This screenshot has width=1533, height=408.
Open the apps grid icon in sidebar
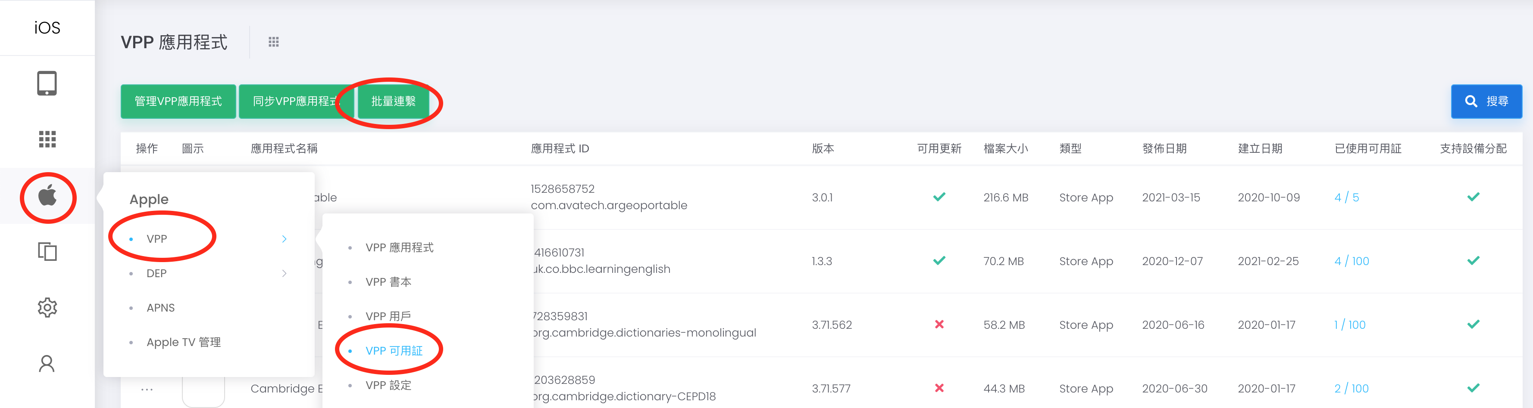click(x=47, y=139)
